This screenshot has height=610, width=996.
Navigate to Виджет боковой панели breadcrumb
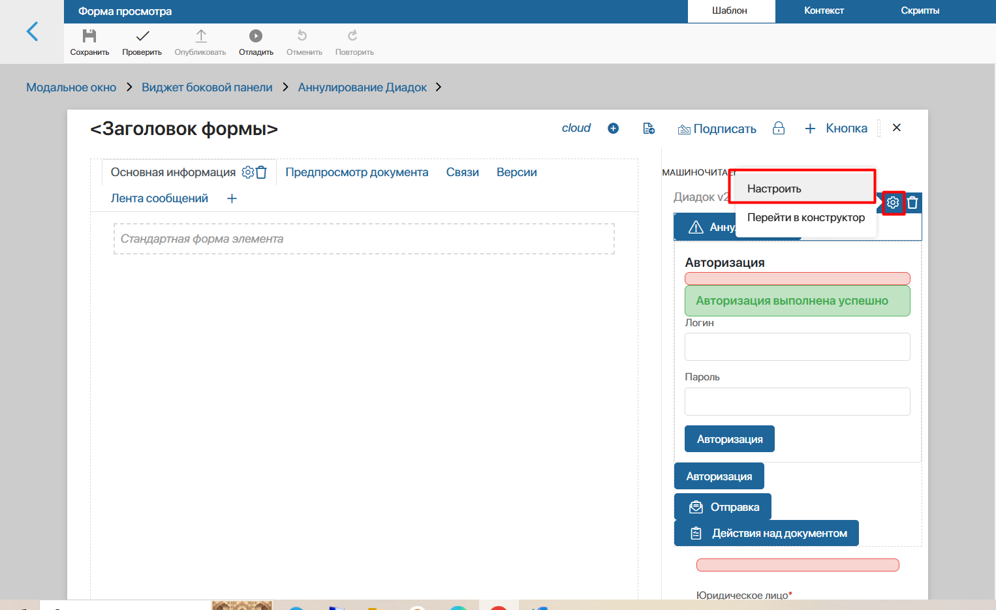pos(207,87)
